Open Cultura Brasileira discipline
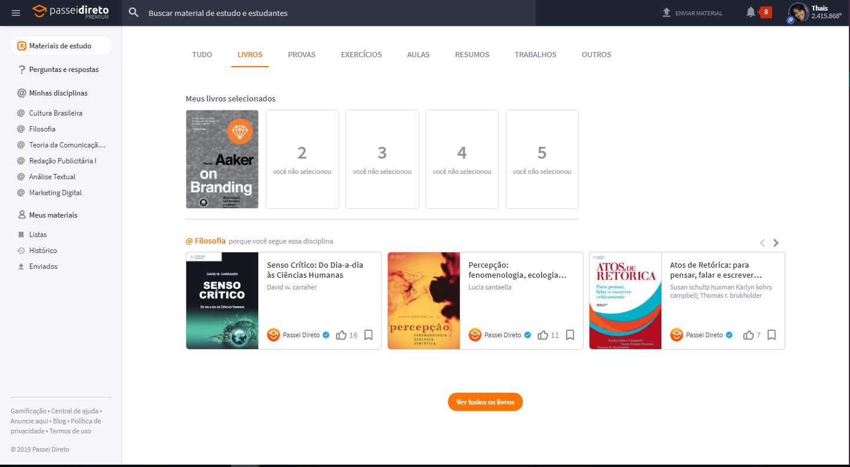 pos(56,113)
